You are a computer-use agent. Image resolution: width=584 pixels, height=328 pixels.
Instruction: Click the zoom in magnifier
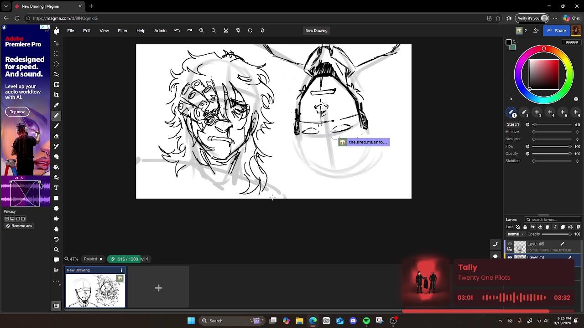(201, 31)
